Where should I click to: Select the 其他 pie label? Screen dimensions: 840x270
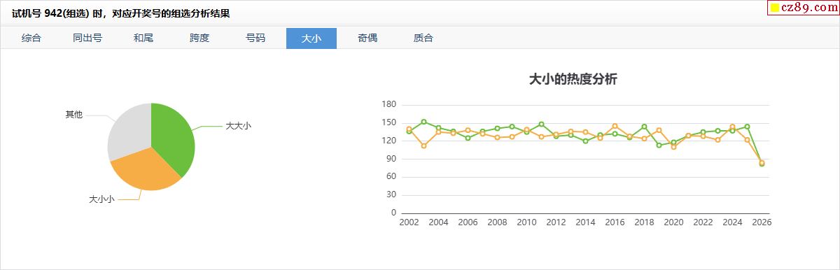73,115
